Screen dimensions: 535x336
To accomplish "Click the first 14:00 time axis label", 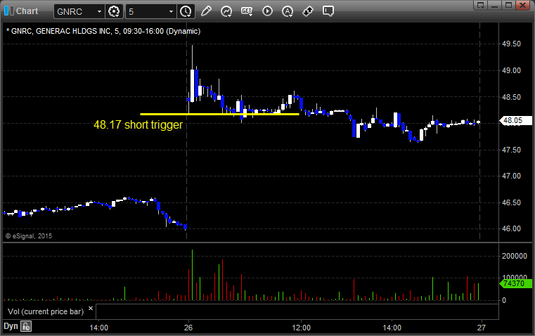I will [99, 328].
